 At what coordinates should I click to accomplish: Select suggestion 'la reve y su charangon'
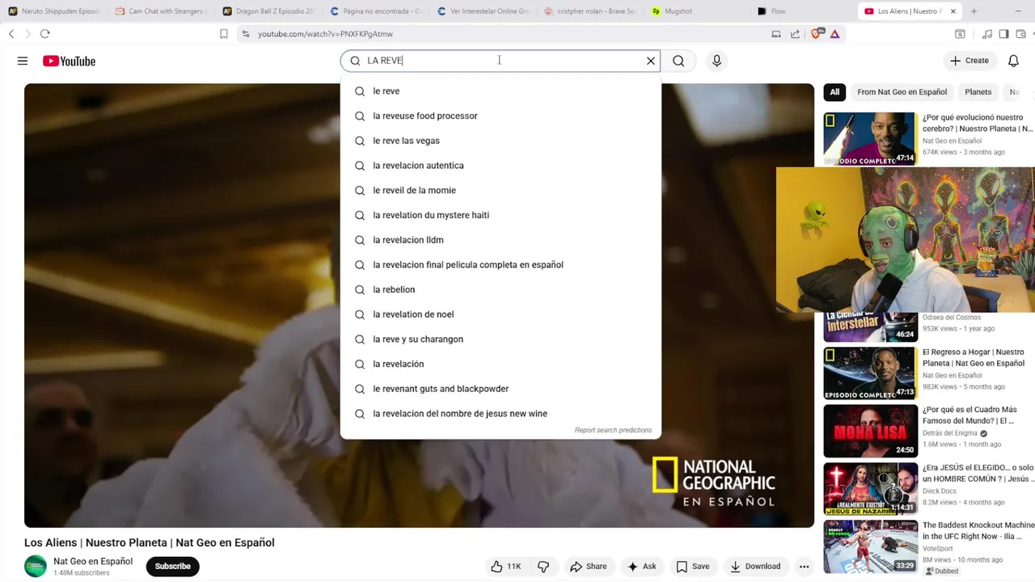(501, 339)
